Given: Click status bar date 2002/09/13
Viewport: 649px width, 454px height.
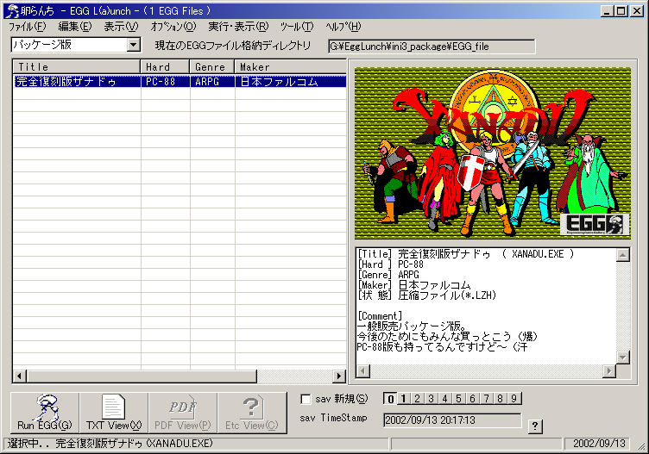Looking at the screenshot, I should click(599, 444).
